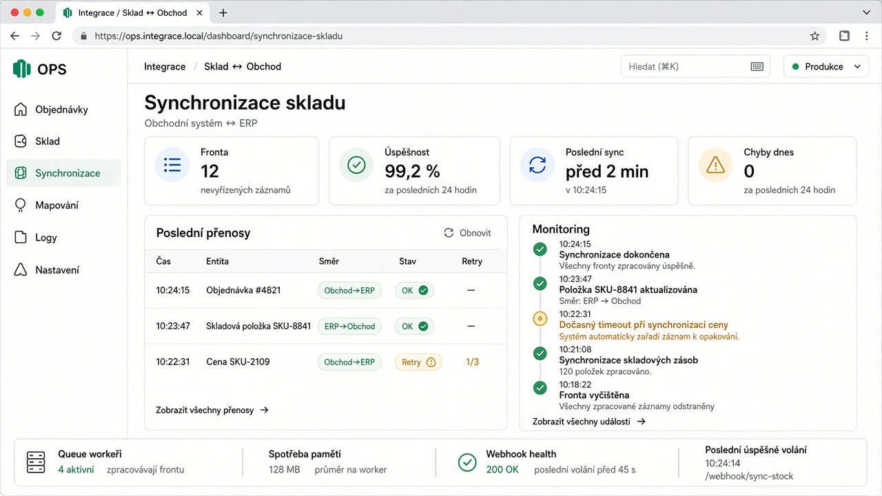
Task: Click the Poslední sync refresh icon
Action: (537, 165)
